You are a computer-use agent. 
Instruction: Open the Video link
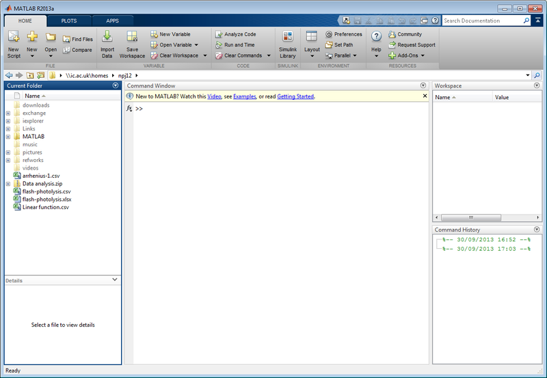pos(214,96)
